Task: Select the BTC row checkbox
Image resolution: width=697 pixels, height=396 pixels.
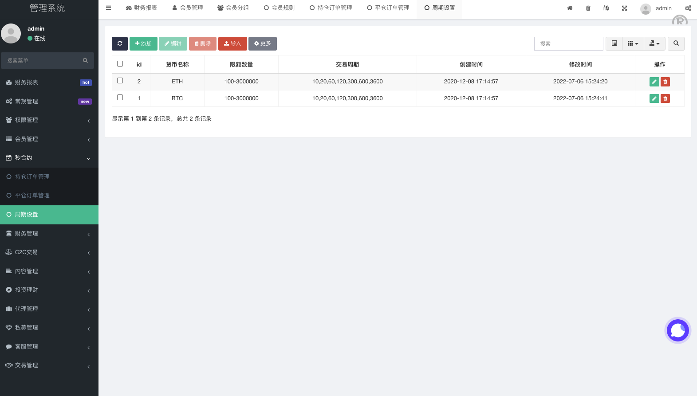Action: click(x=120, y=98)
